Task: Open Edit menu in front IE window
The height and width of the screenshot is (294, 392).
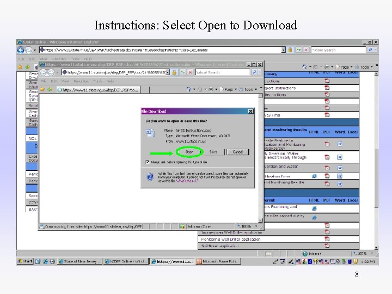Action: [x=54, y=81]
